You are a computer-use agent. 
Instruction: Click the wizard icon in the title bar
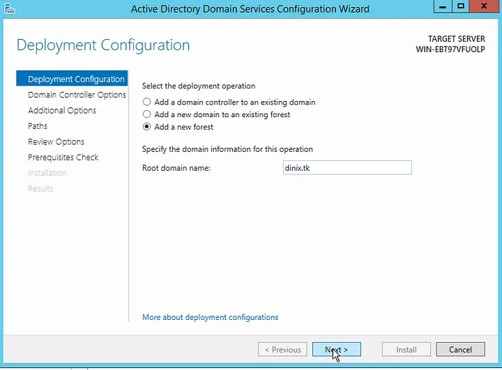[10, 8]
